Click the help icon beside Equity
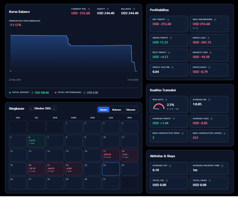238x198 pixels. point(108,9)
